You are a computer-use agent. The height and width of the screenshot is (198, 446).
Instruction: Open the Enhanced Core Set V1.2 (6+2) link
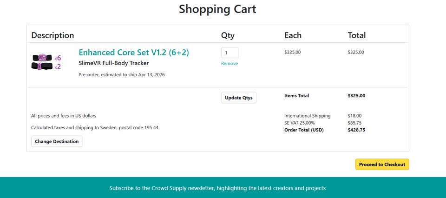(x=134, y=53)
